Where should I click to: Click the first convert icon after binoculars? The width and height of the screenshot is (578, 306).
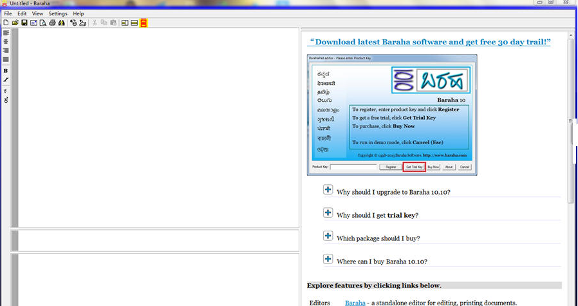tap(74, 23)
